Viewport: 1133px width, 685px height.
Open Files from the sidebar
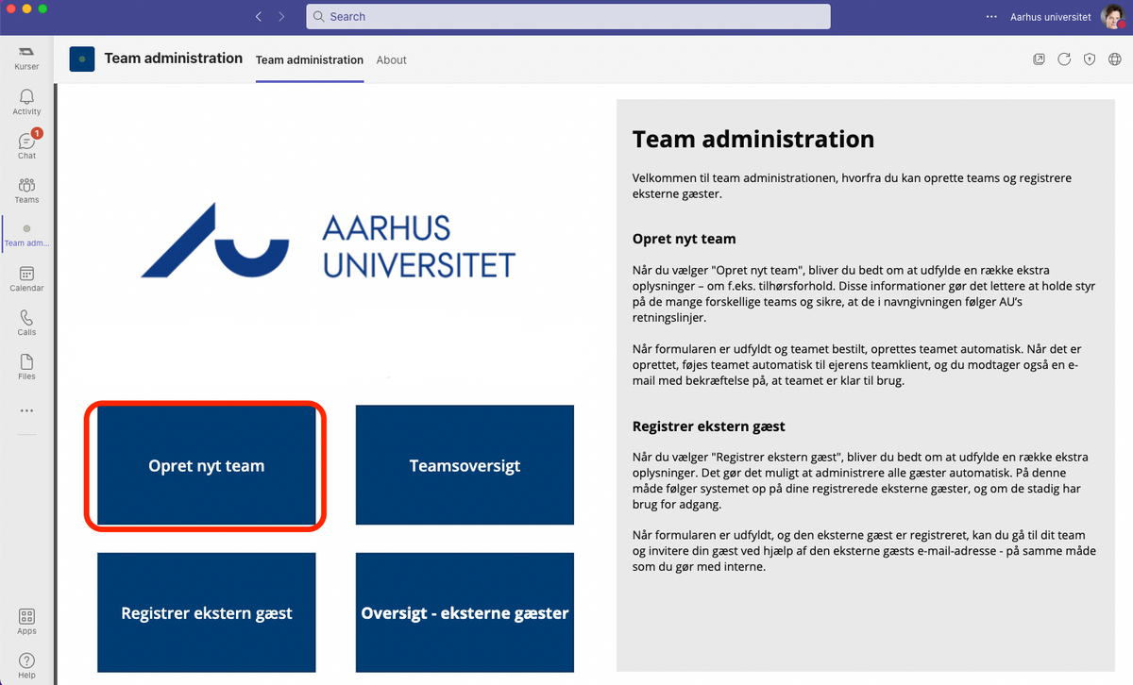click(26, 367)
